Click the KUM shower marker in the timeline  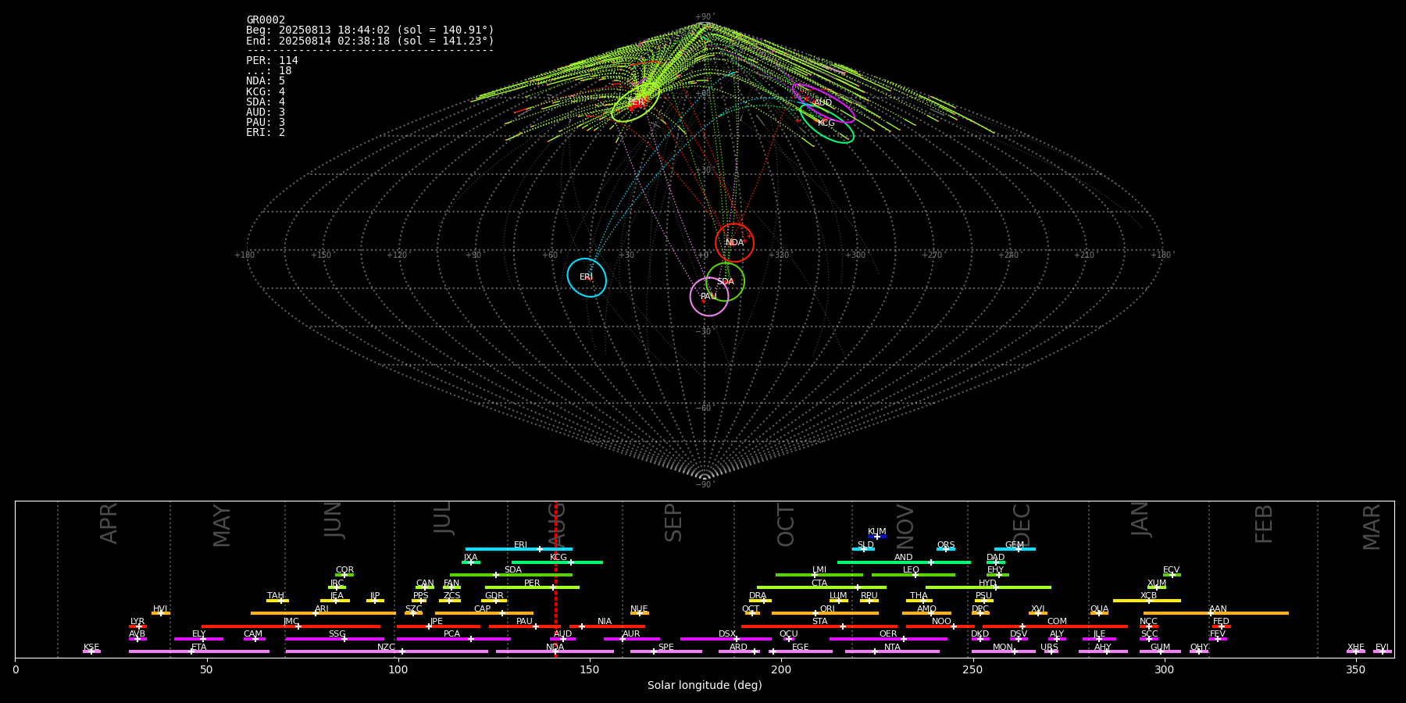[877, 537]
